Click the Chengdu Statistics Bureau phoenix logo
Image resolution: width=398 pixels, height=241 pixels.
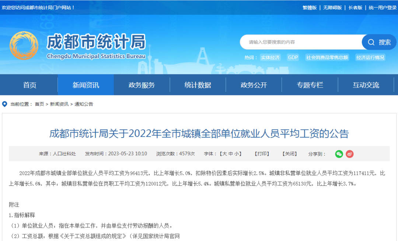[24, 46]
